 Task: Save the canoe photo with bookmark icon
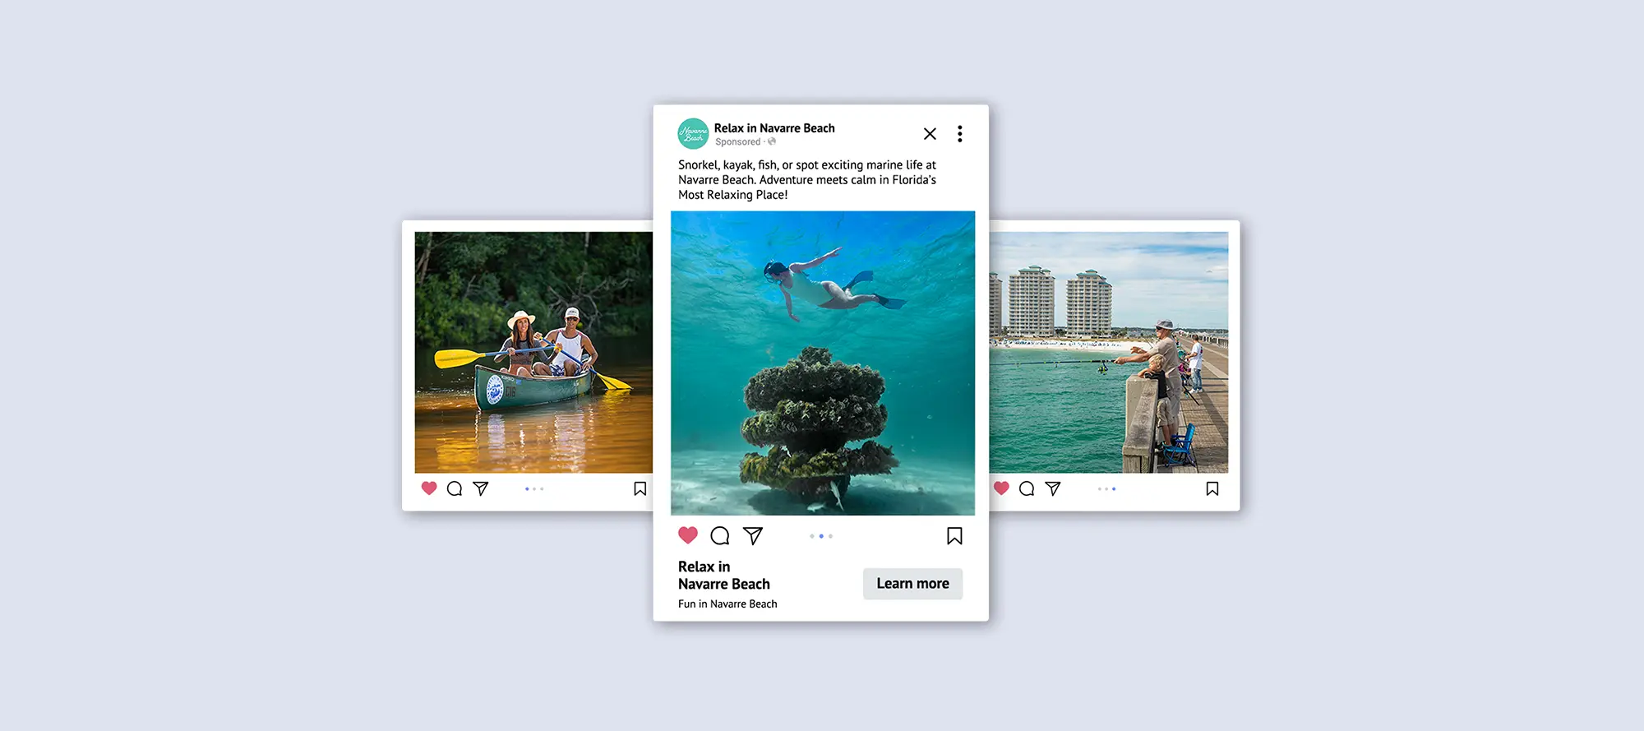click(640, 488)
